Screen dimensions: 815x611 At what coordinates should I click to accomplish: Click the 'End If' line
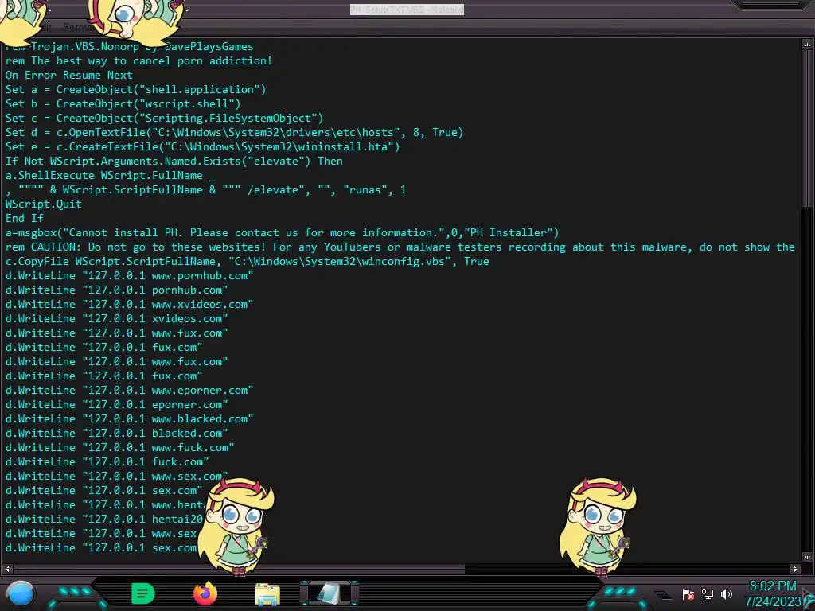25,218
